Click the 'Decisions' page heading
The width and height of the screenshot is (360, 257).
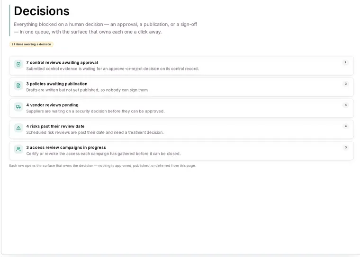(x=42, y=11)
